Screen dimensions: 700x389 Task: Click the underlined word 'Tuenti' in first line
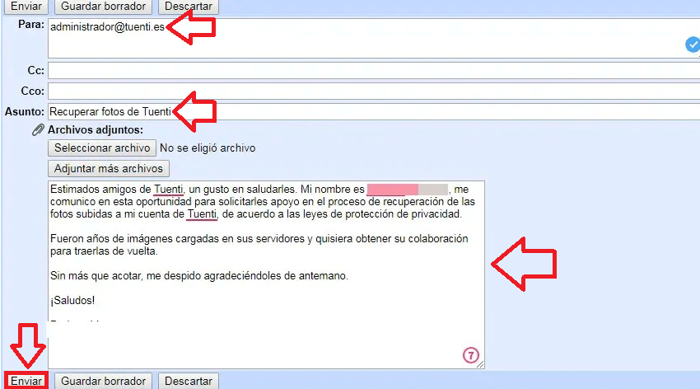(x=168, y=190)
